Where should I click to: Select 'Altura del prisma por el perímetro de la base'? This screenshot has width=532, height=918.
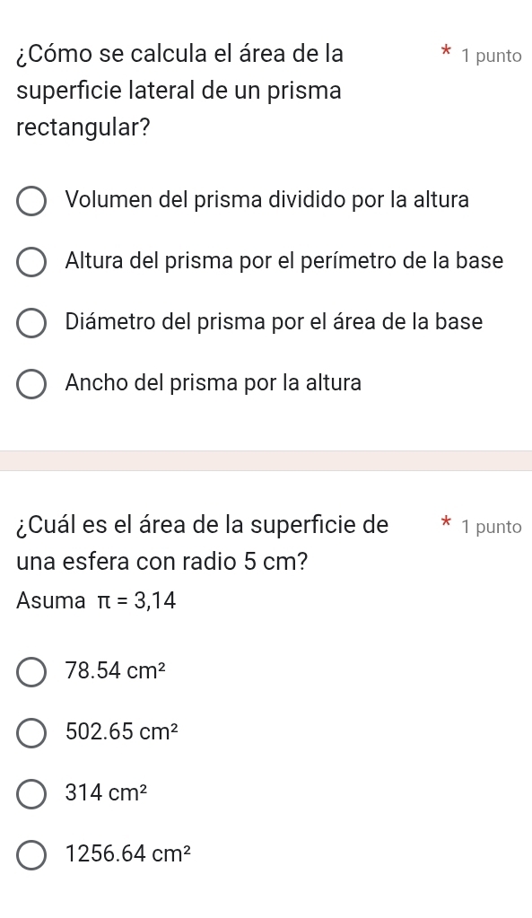[x=31, y=262]
